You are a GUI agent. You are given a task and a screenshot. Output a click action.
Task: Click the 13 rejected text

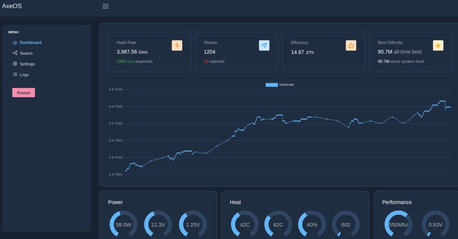coord(214,61)
